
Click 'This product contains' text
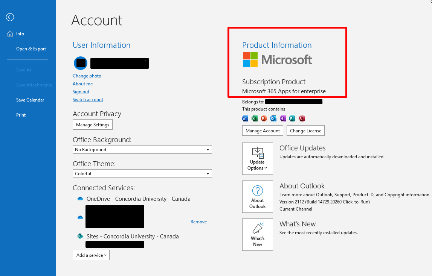point(264,109)
